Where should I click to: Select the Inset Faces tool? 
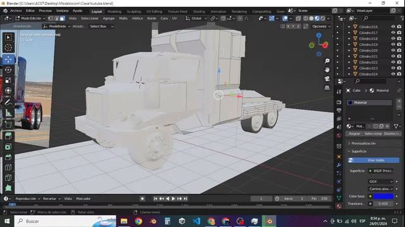pos(8,146)
